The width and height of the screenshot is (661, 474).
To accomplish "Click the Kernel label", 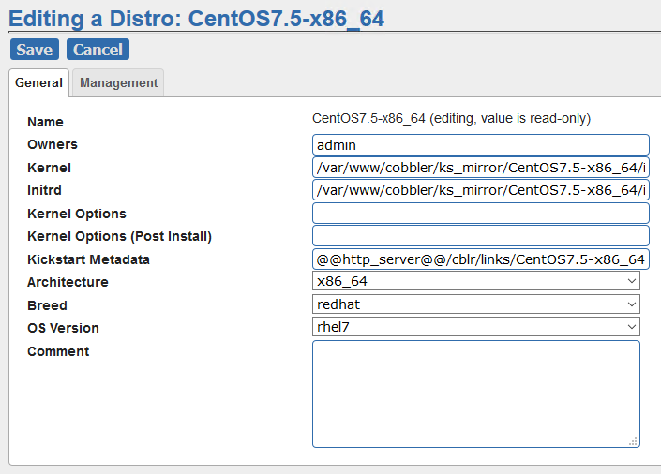I will coord(50,168).
